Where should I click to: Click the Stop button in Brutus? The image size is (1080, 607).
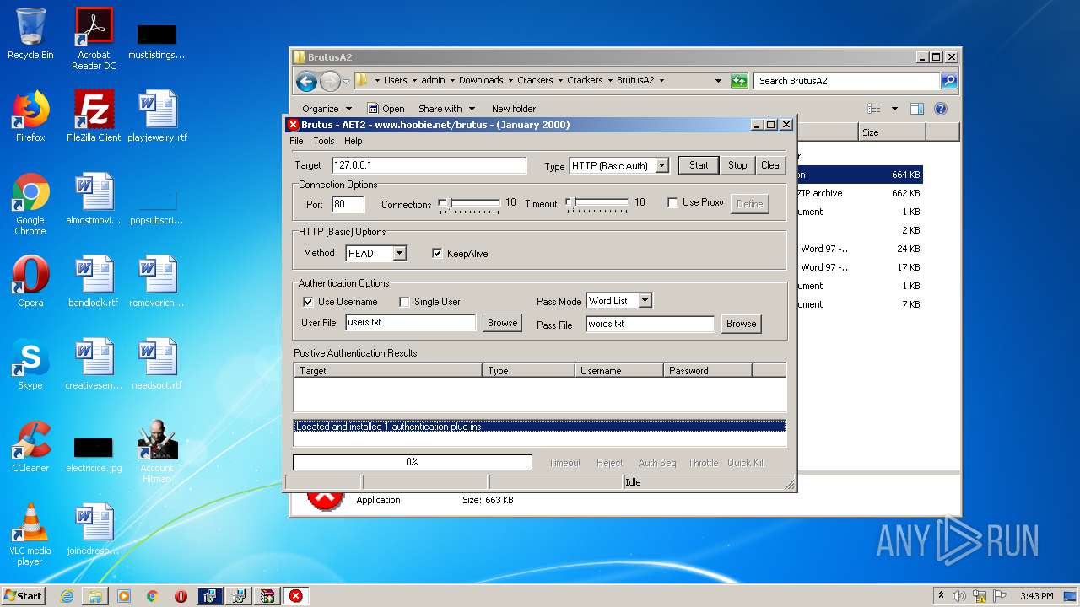(737, 165)
